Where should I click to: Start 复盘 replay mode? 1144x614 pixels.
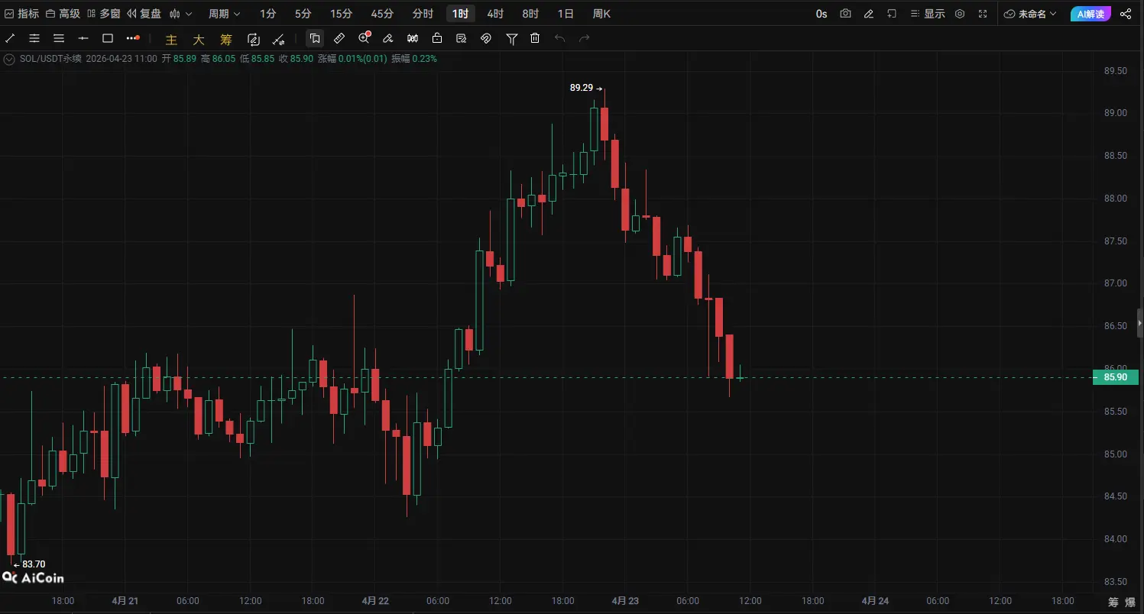144,14
